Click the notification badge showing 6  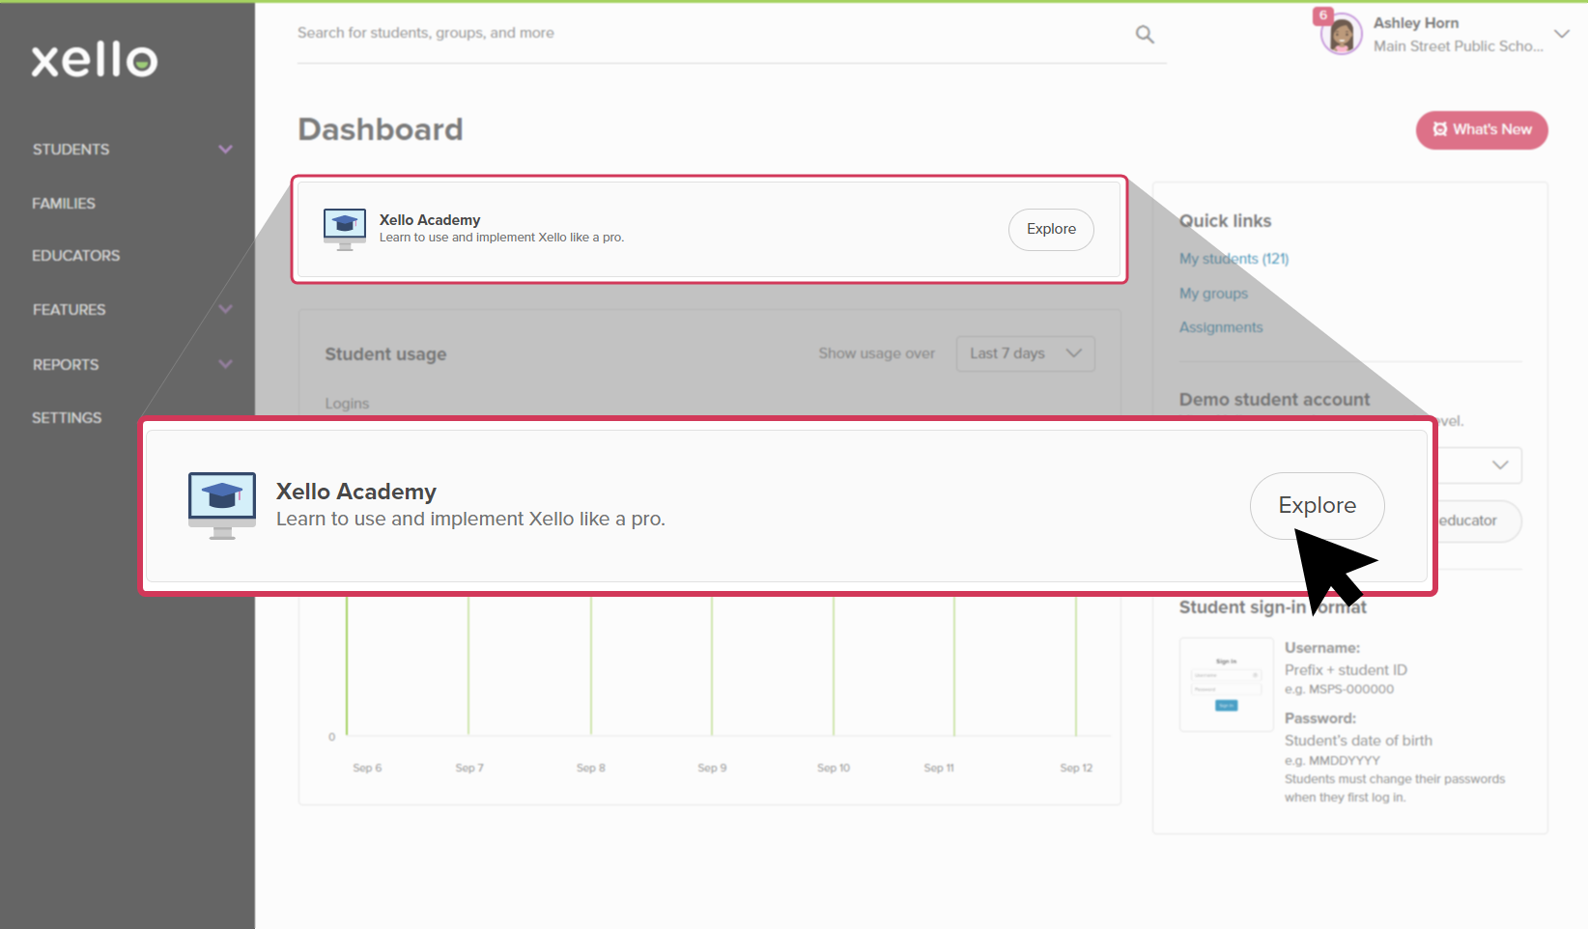pos(1322,15)
